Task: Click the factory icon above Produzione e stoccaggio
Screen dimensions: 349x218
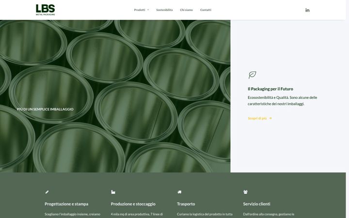Action: 113,192
